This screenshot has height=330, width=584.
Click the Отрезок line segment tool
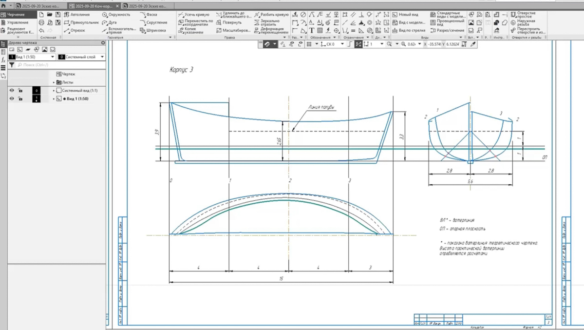click(75, 30)
